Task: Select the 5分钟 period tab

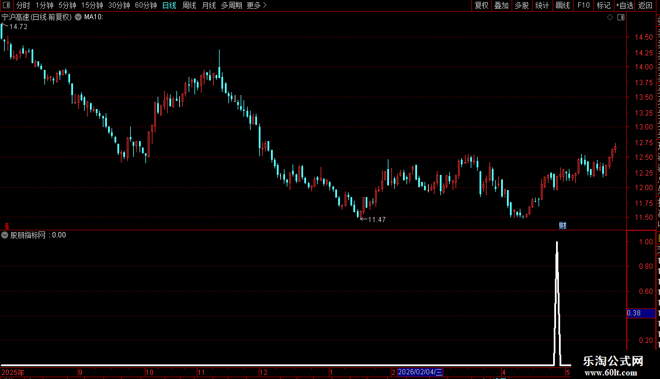Action: [67, 5]
